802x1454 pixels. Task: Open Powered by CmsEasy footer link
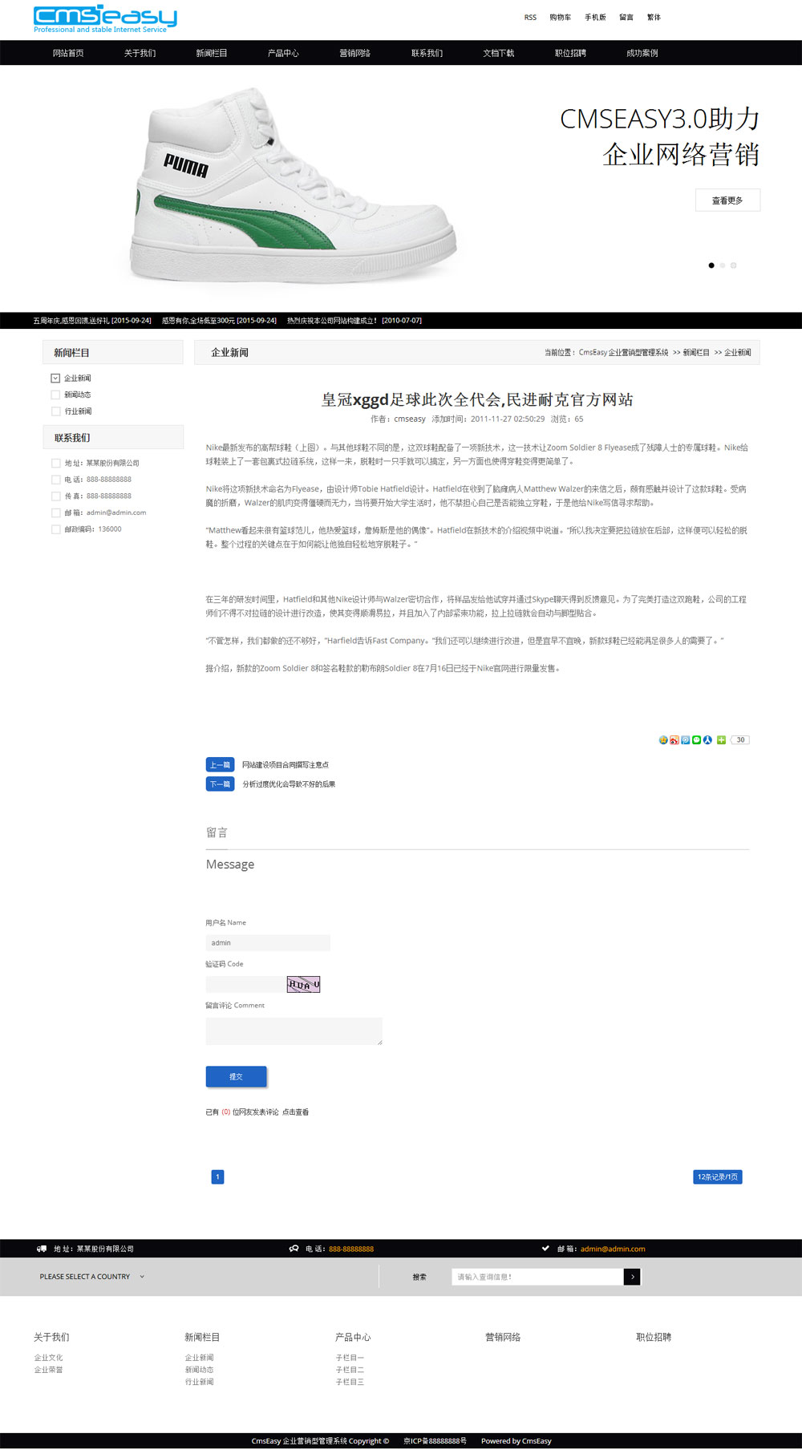(516, 1441)
